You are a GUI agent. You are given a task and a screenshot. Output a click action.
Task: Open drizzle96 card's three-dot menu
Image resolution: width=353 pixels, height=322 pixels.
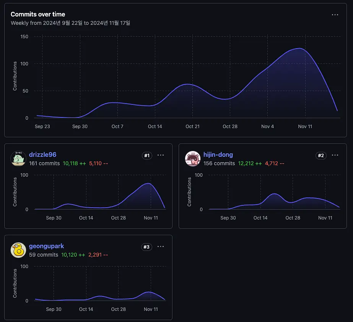pyautogui.click(x=161, y=155)
